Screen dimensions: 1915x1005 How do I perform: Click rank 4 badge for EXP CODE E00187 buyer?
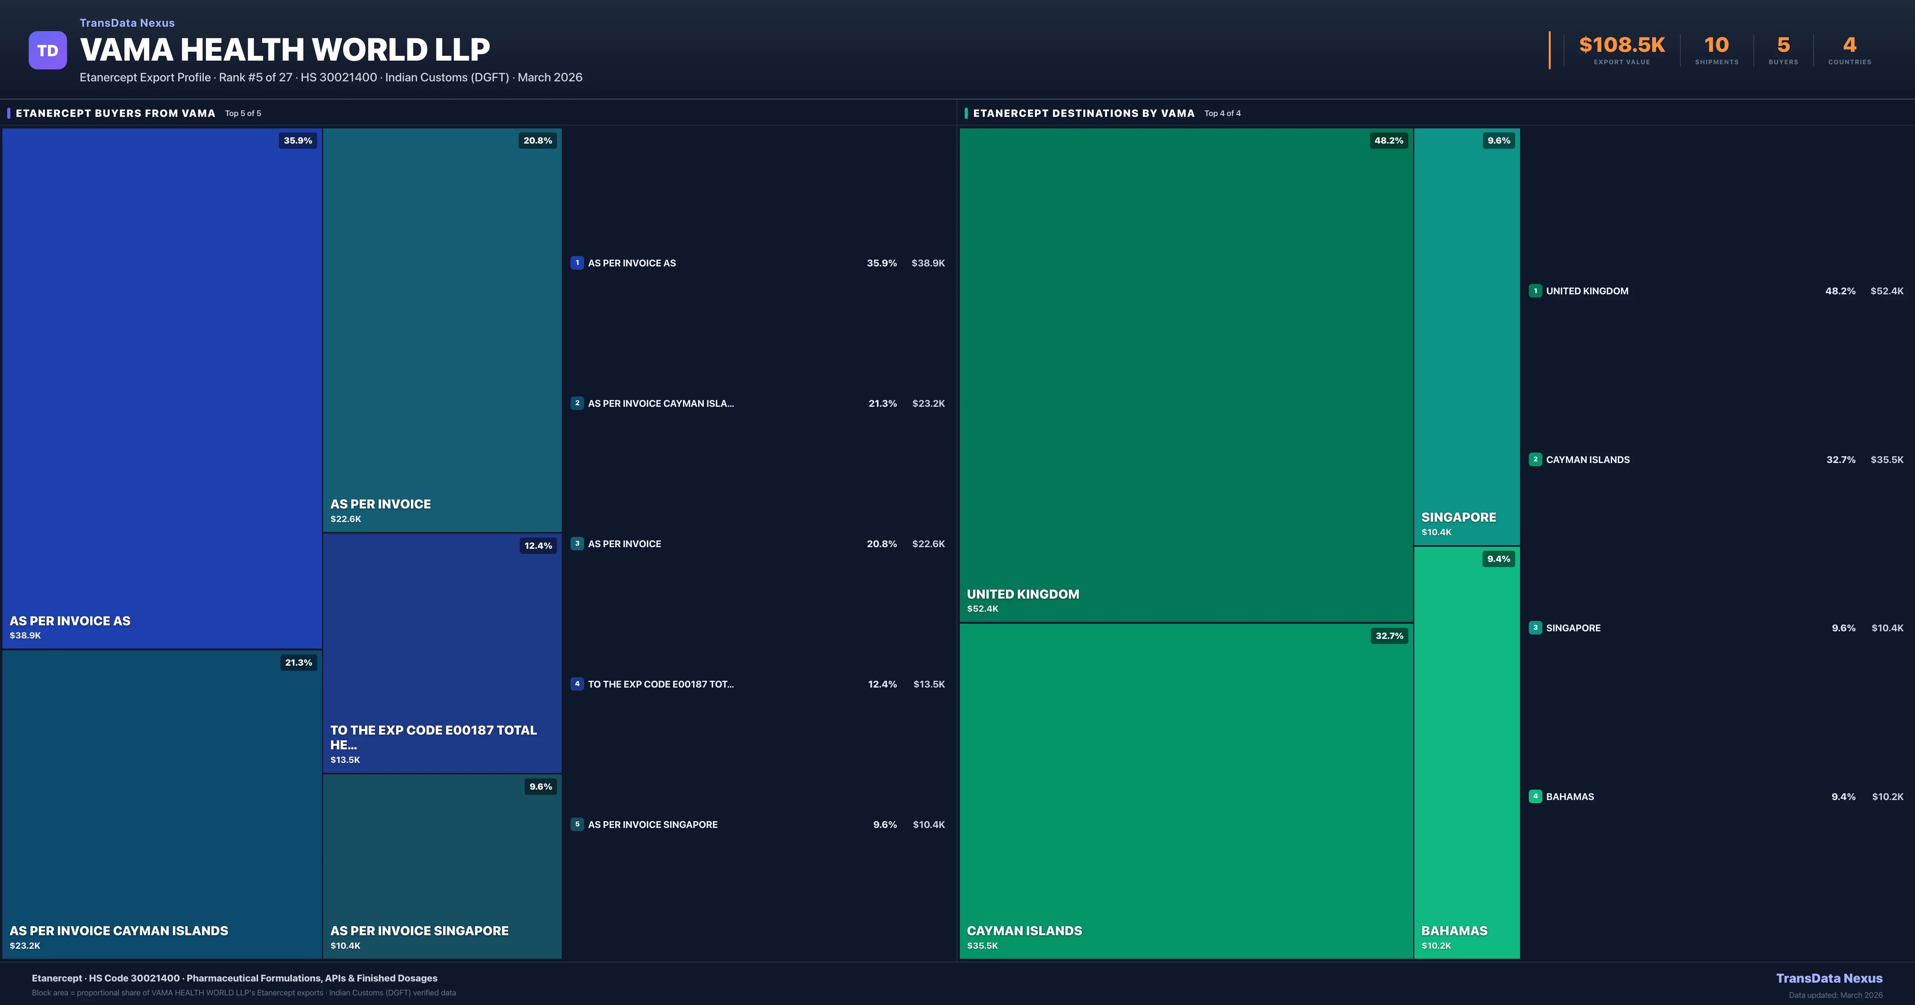click(577, 684)
